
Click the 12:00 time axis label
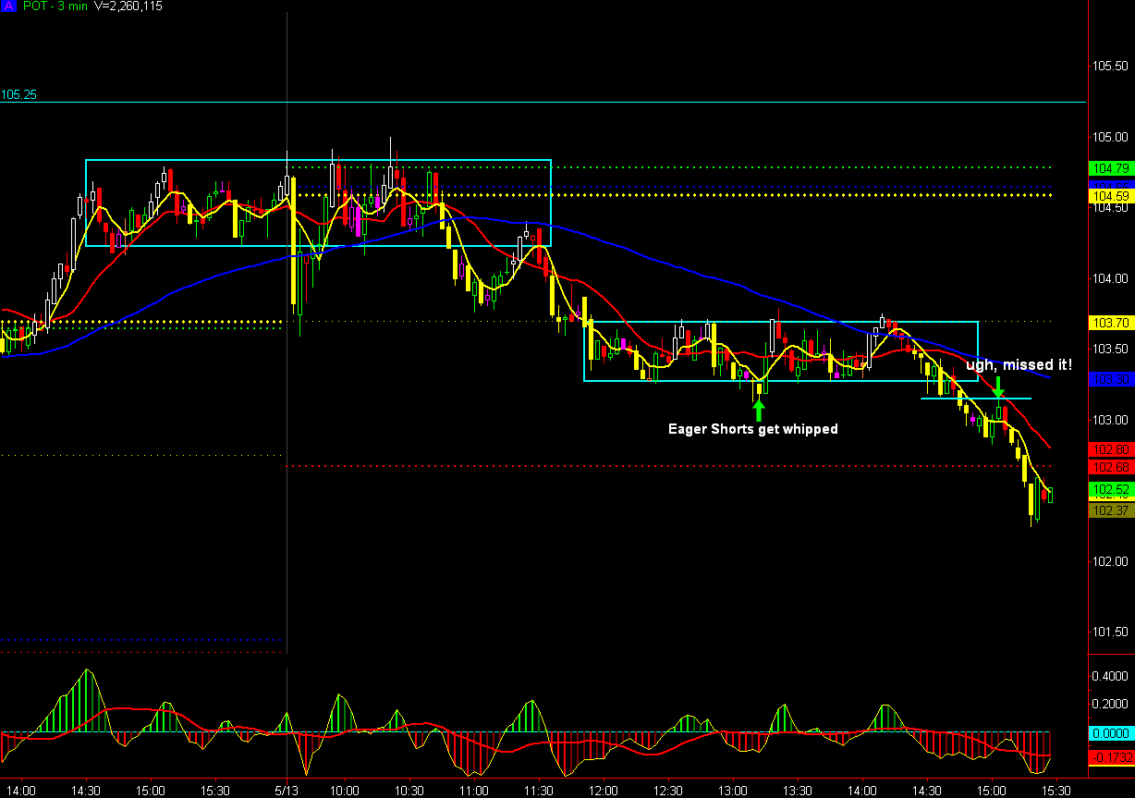click(x=603, y=792)
